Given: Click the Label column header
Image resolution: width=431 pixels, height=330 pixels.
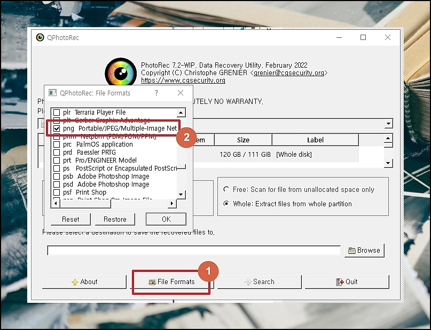Looking at the screenshot, I should (315, 140).
